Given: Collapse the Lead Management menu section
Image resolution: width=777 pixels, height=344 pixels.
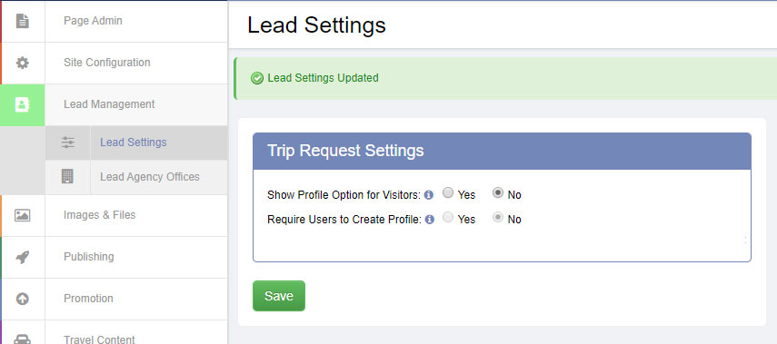Looking at the screenshot, I should coord(114,104).
